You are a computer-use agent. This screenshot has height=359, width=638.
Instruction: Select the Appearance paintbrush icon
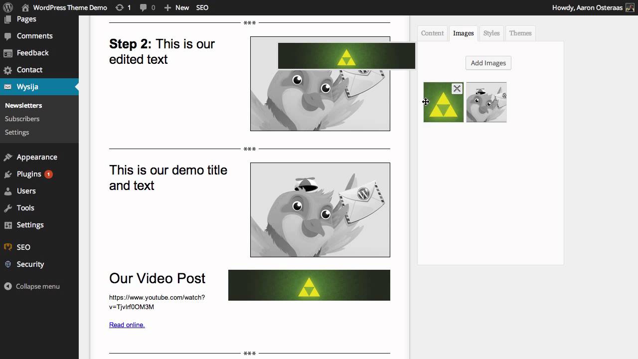click(x=7, y=157)
